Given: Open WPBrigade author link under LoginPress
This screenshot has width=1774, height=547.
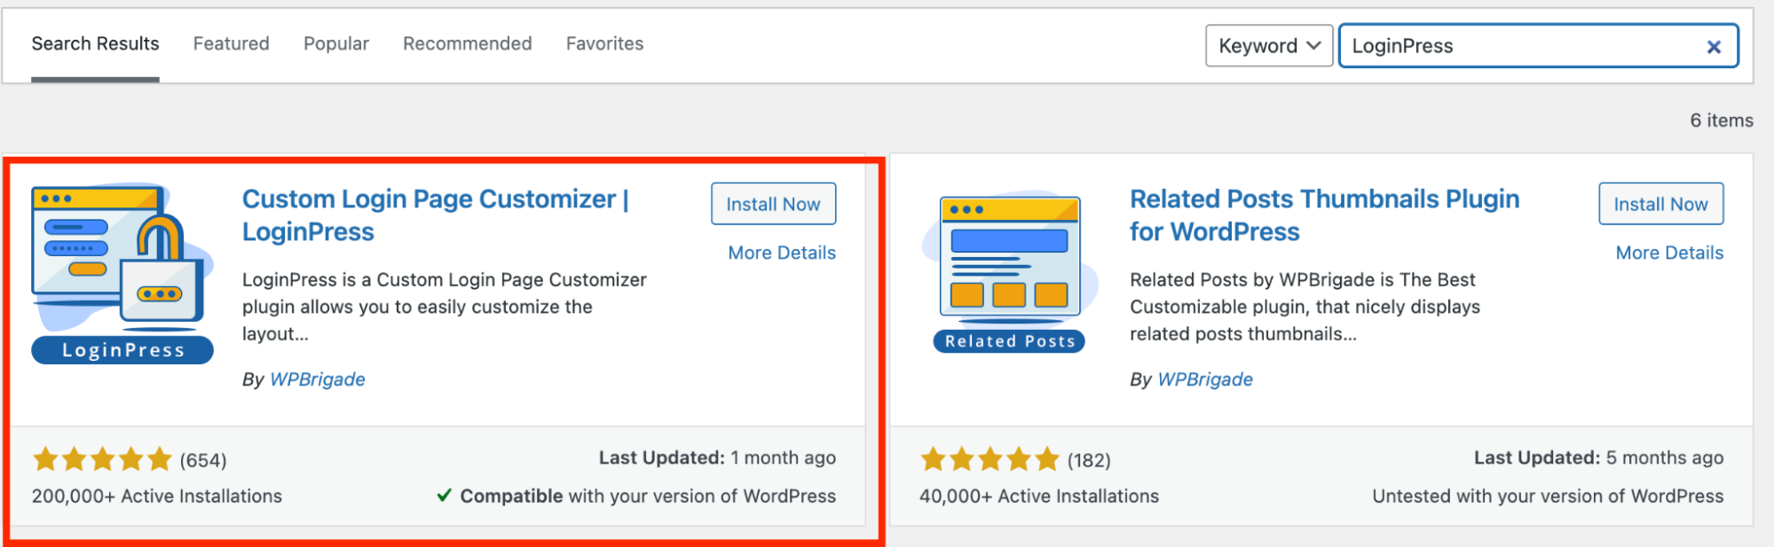Looking at the screenshot, I should [318, 379].
